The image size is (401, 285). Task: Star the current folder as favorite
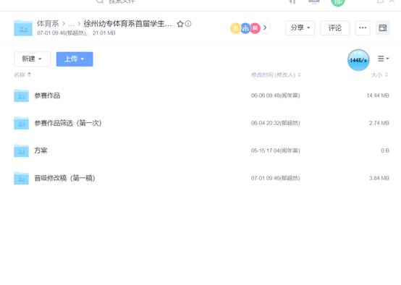pos(180,24)
